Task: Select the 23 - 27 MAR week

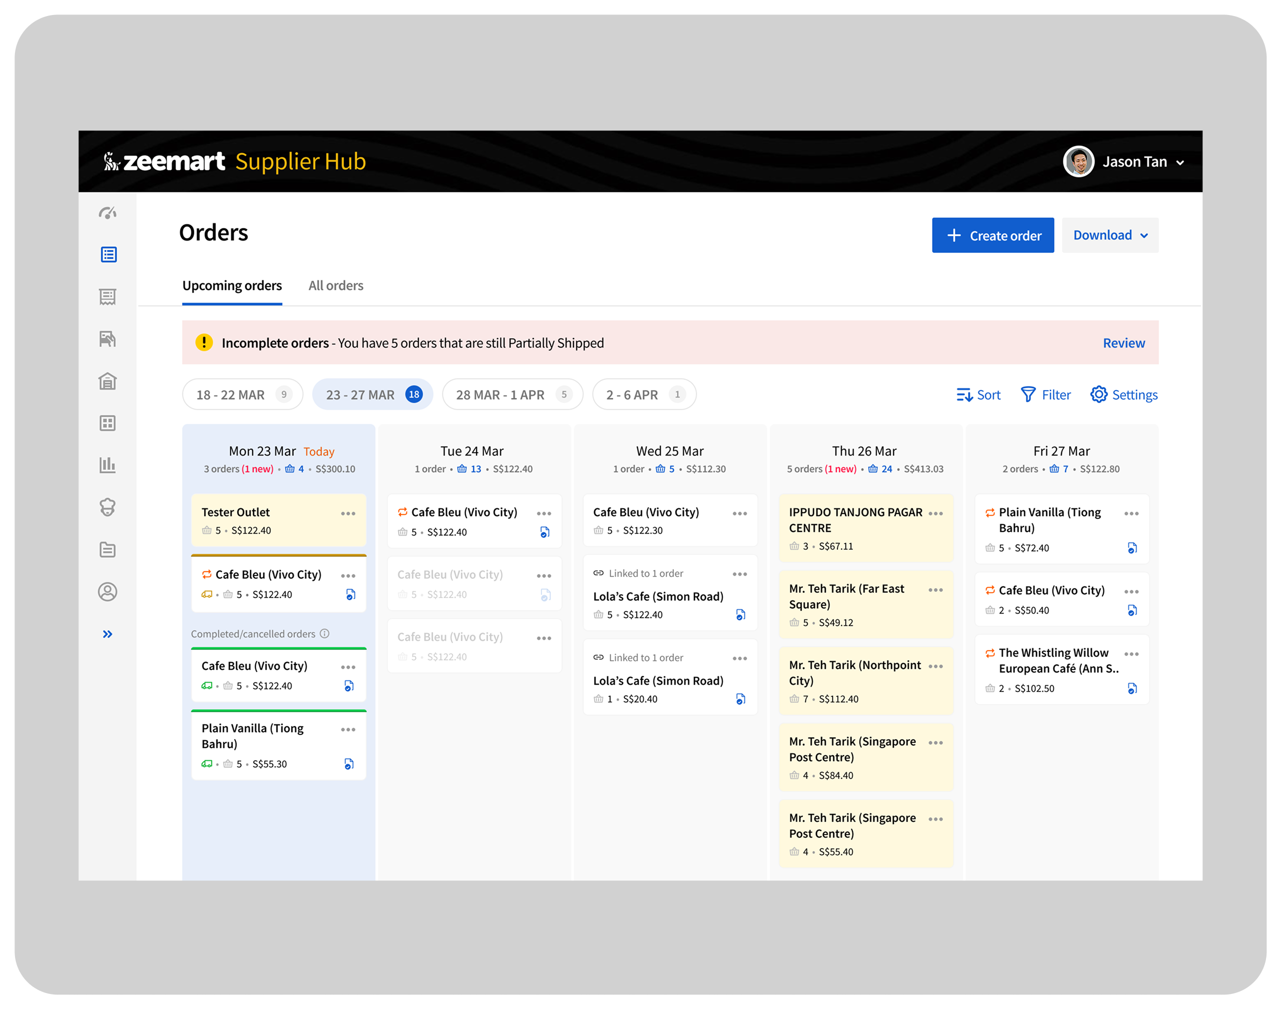Action: 372,395
